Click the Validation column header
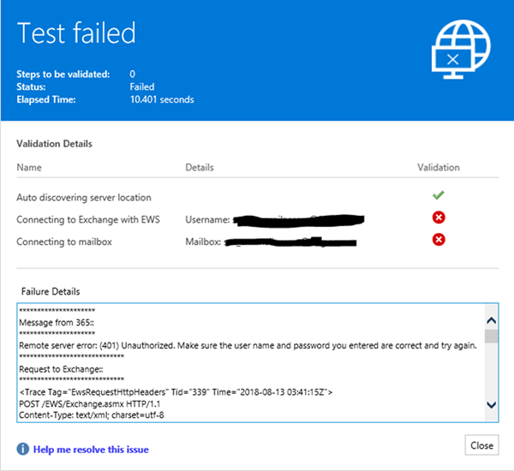The height and width of the screenshot is (471, 514). click(439, 167)
